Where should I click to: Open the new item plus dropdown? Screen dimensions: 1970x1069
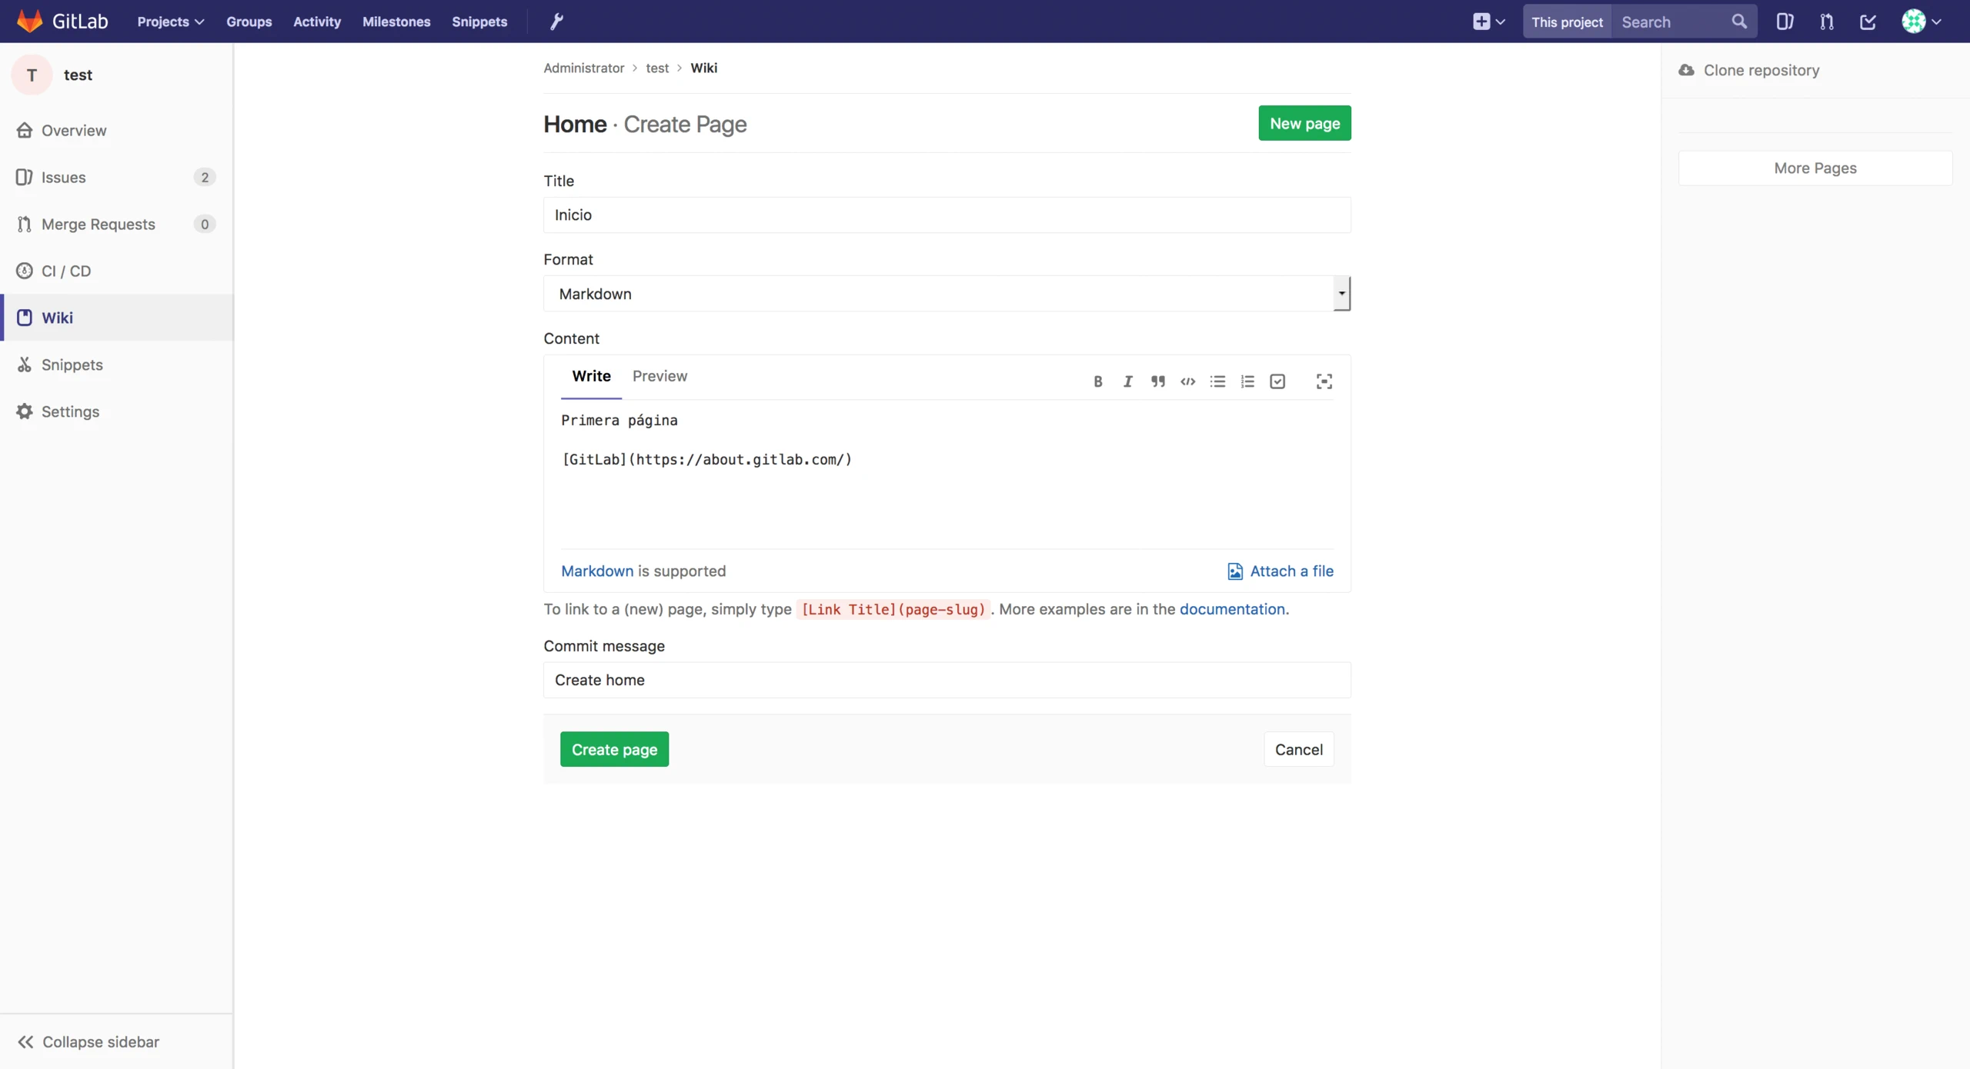(1488, 22)
